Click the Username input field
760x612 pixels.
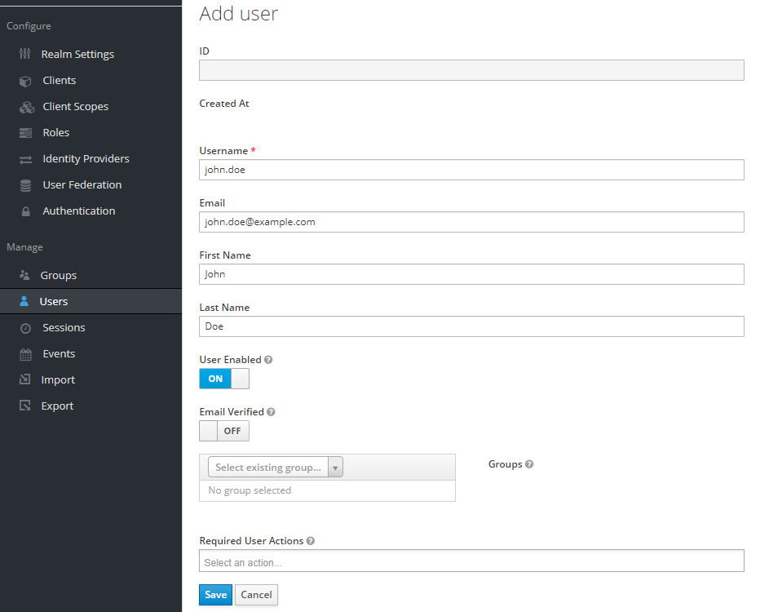click(471, 170)
